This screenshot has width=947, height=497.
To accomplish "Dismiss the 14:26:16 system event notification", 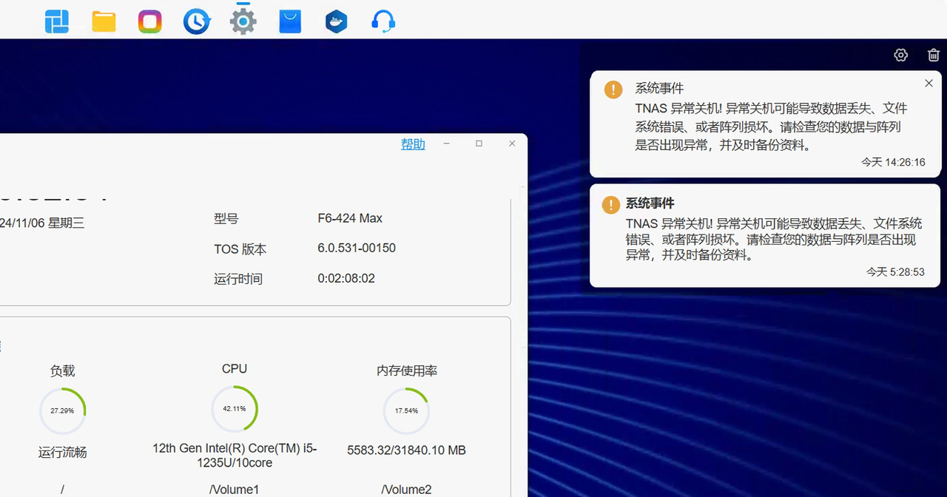I will [929, 84].
